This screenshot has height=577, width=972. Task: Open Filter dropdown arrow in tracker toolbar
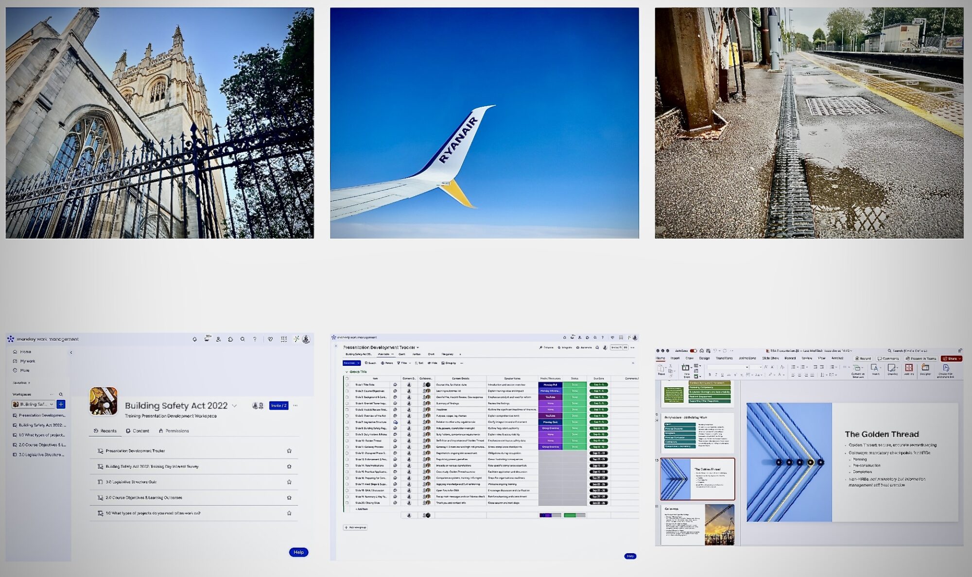[x=410, y=363]
